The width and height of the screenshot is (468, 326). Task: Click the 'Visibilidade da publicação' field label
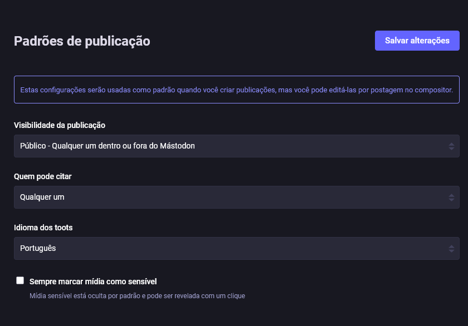point(60,125)
